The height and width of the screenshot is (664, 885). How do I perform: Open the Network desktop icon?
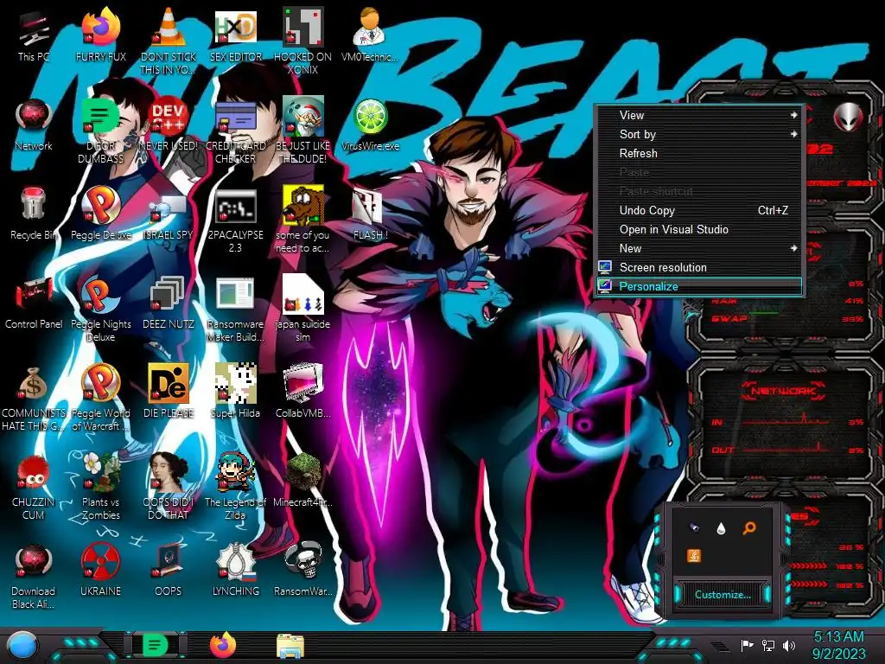[34, 125]
